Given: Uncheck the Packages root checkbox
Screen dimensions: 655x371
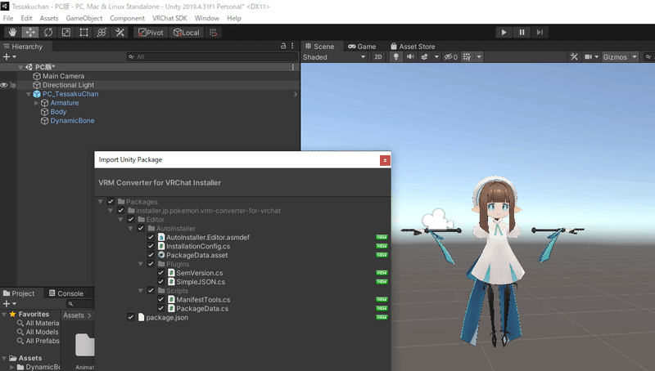Looking at the screenshot, I should point(111,202).
